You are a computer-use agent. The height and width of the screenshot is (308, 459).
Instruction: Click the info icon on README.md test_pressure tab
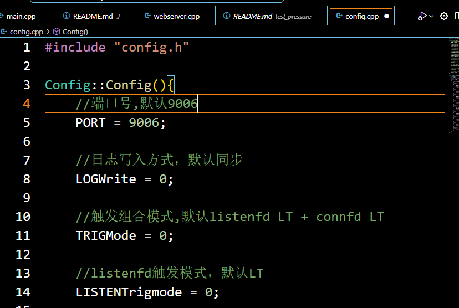pyautogui.click(x=227, y=16)
